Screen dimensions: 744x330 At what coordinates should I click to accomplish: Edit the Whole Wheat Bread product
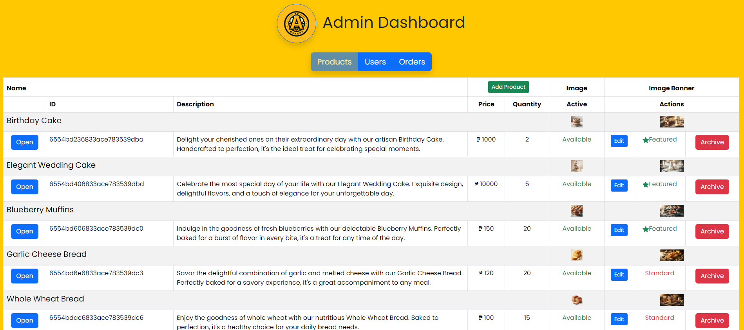click(x=619, y=319)
